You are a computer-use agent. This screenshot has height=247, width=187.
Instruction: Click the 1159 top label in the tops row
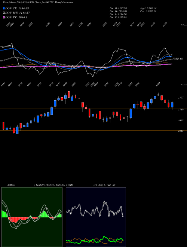[x=165, y=25]
